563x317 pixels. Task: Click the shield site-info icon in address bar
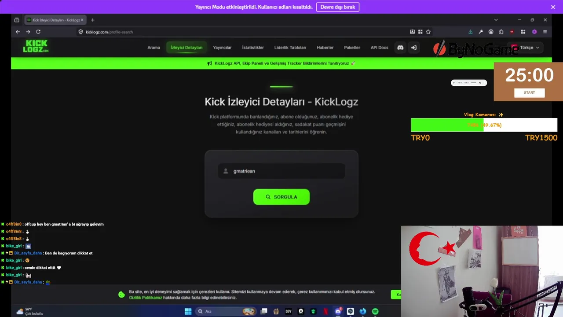click(x=80, y=32)
